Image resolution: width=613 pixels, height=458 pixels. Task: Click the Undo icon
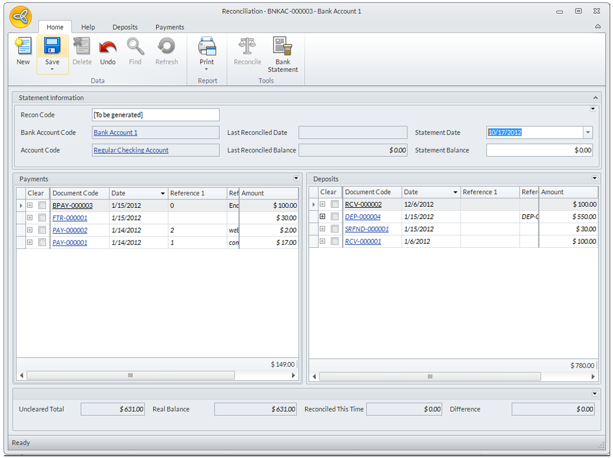pyautogui.click(x=108, y=48)
